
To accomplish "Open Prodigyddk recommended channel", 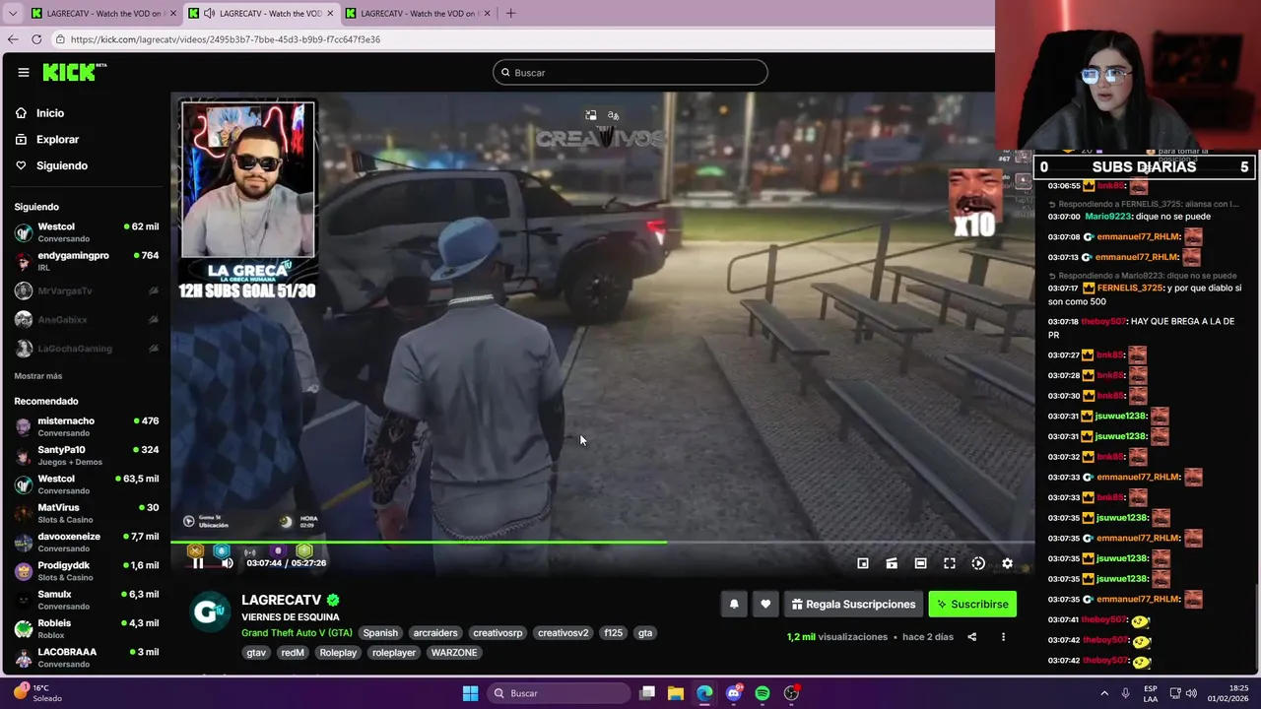I will [x=87, y=571].
